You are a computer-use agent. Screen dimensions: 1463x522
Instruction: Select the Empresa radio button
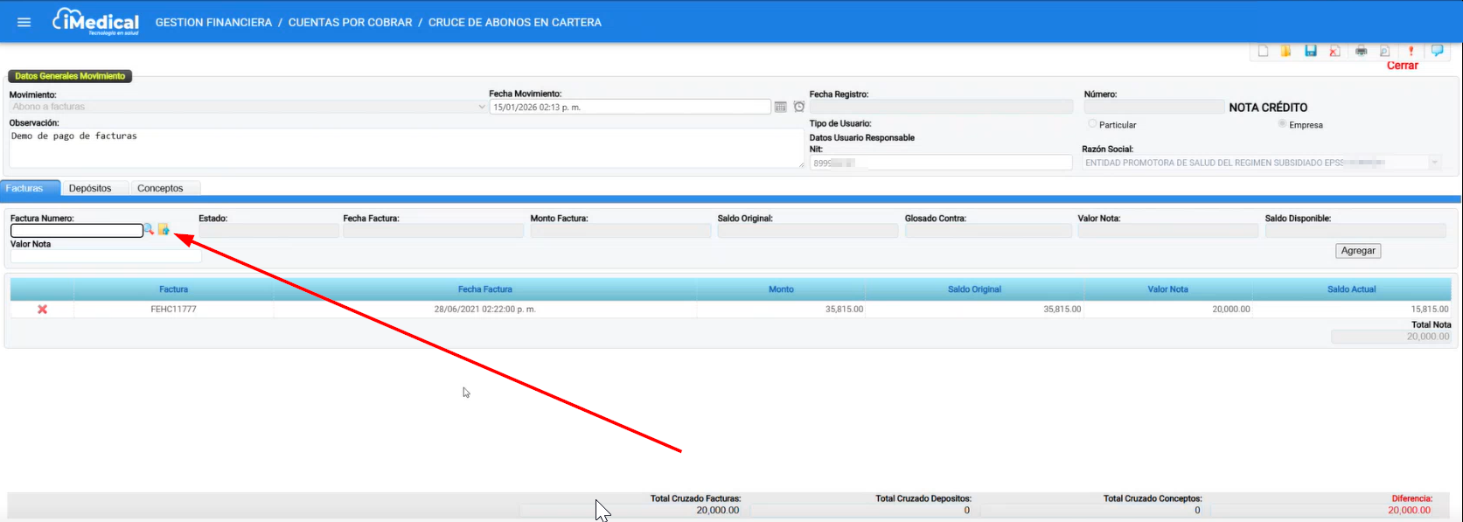(x=1282, y=124)
